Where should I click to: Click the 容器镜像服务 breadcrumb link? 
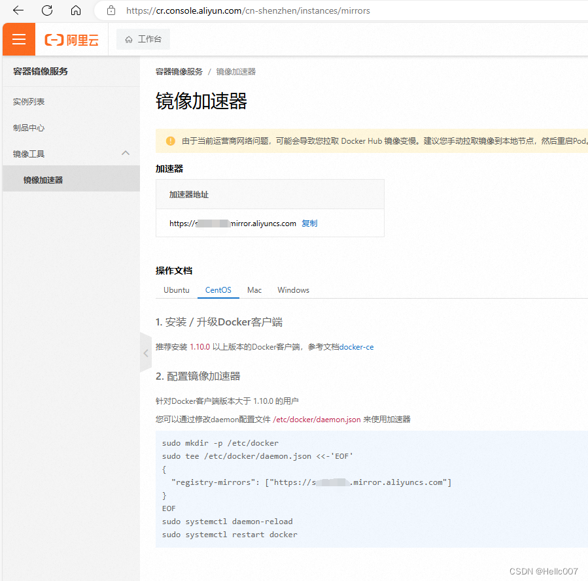click(179, 71)
